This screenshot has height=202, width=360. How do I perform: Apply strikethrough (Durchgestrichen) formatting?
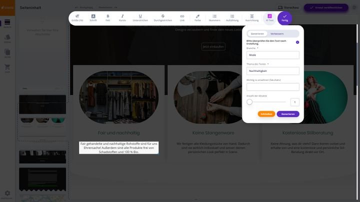163,18
